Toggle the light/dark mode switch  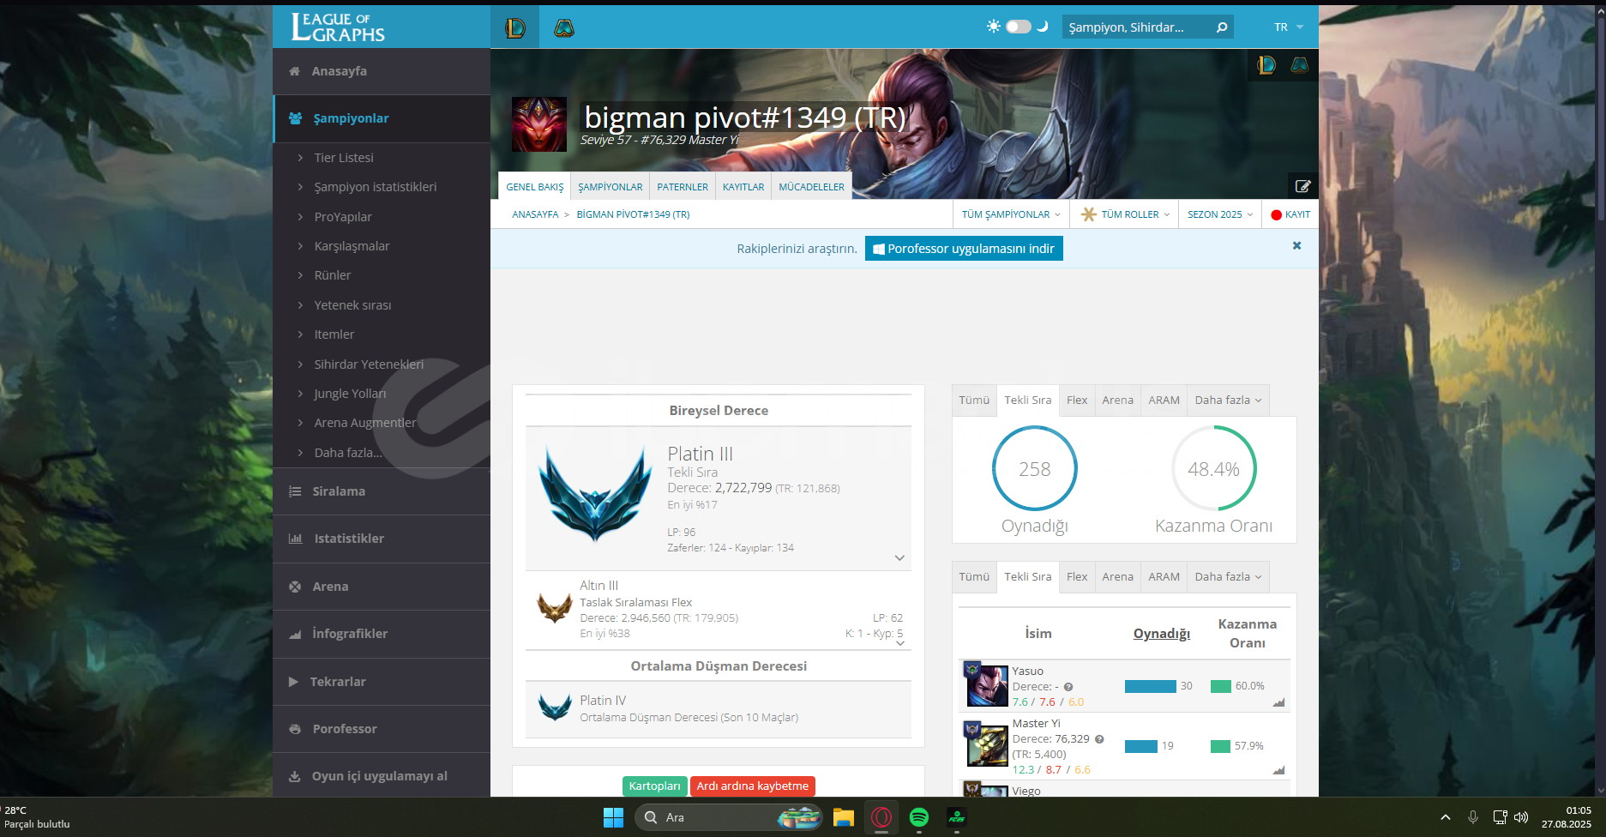(x=1018, y=27)
